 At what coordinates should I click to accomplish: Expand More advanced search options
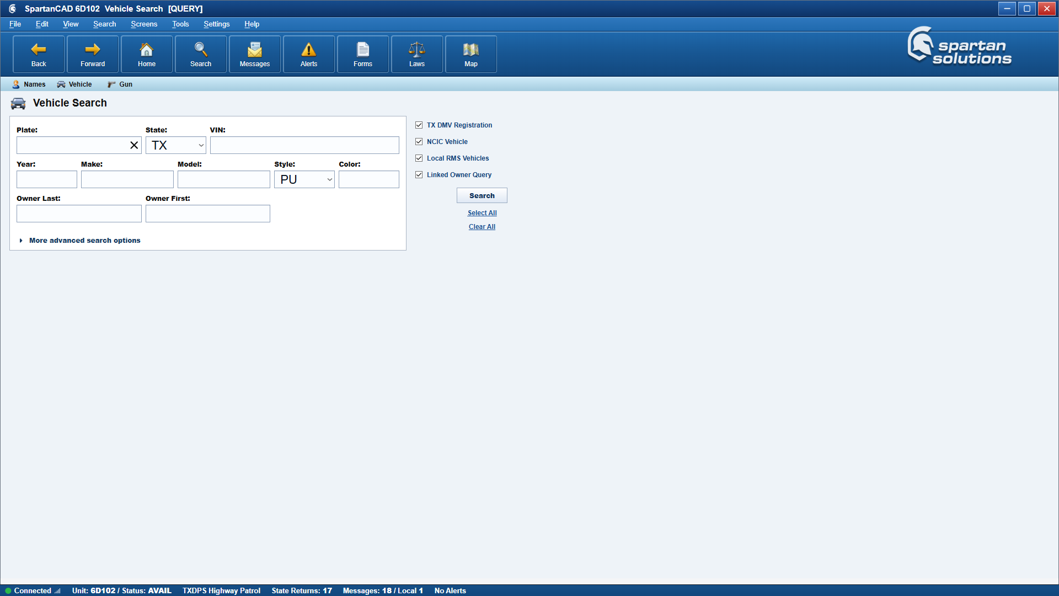[x=80, y=241]
